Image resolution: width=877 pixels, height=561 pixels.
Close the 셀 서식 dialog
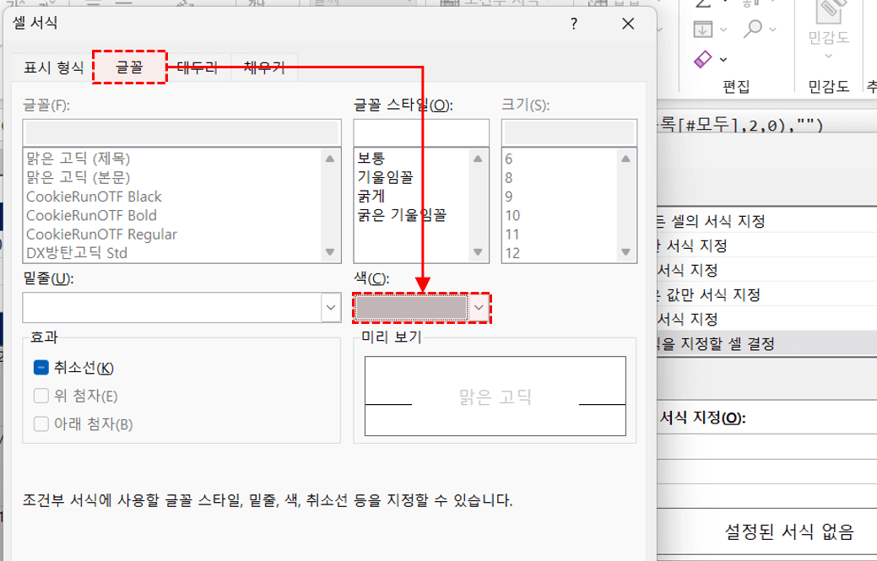[x=628, y=24]
